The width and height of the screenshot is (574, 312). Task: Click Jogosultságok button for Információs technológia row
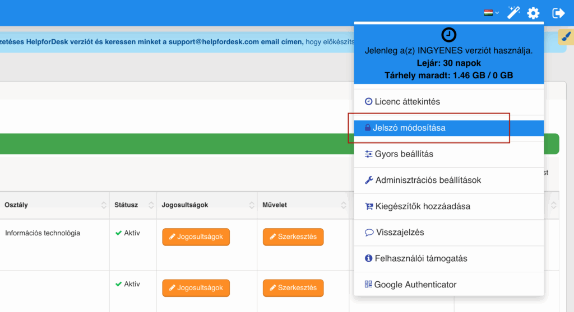196,237
